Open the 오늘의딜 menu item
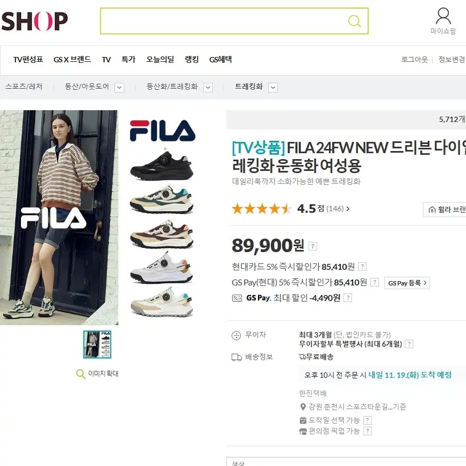This screenshot has height=466, width=466. pos(160,60)
